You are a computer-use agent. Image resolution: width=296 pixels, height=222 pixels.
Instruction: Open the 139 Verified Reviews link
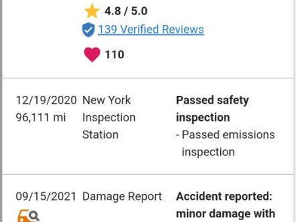pyautogui.click(x=151, y=30)
